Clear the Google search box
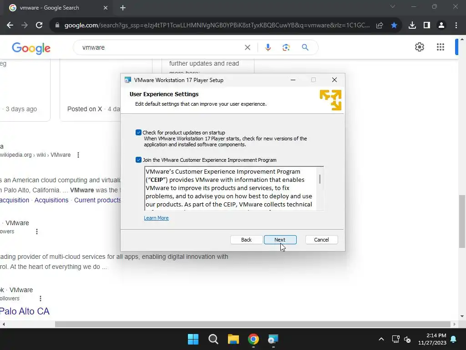The height and width of the screenshot is (350, 466). pos(247,47)
